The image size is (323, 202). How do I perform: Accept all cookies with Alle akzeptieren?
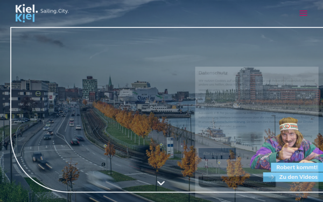point(217,154)
